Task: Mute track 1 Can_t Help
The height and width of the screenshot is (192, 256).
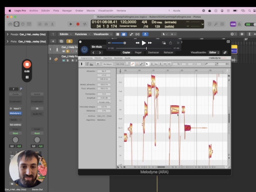Action: [x=63, y=51]
